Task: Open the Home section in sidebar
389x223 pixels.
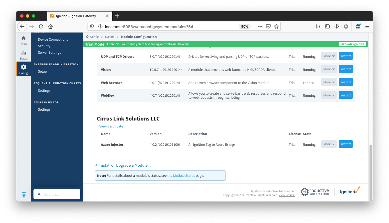Action: click(24, 40)
